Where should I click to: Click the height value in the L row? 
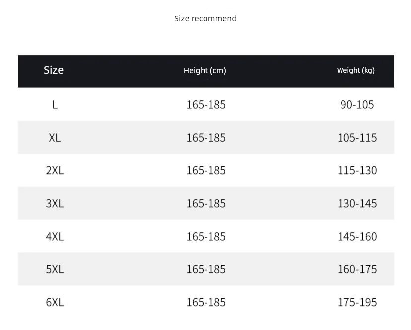206,105
